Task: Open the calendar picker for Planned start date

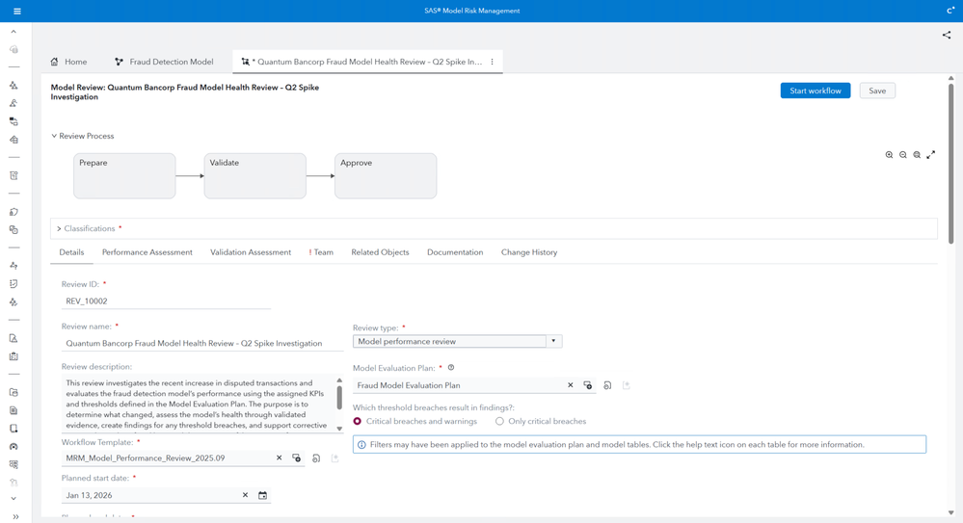Action: [262, 495]
